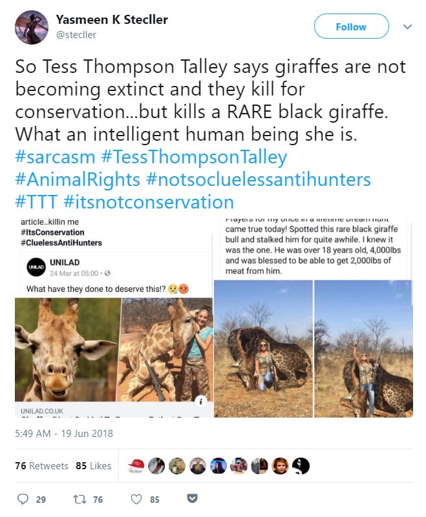Open the last black-and-white liker avatar

301,466
